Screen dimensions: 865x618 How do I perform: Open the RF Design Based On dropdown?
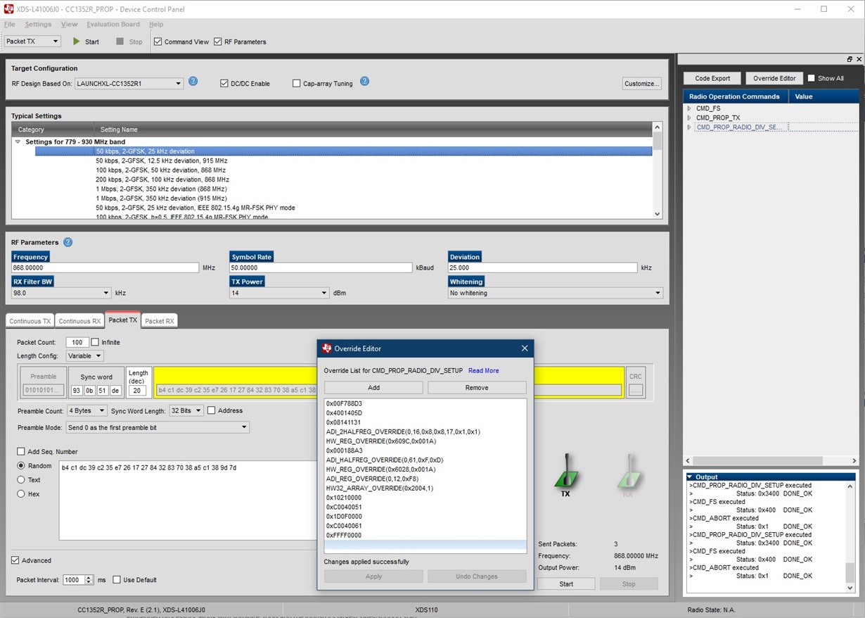click(129, 84)
